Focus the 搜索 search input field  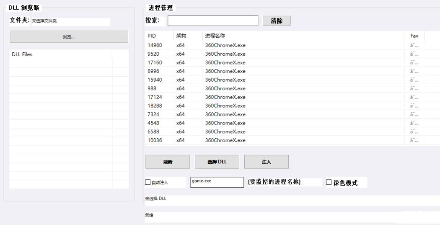tap(213, 21)
